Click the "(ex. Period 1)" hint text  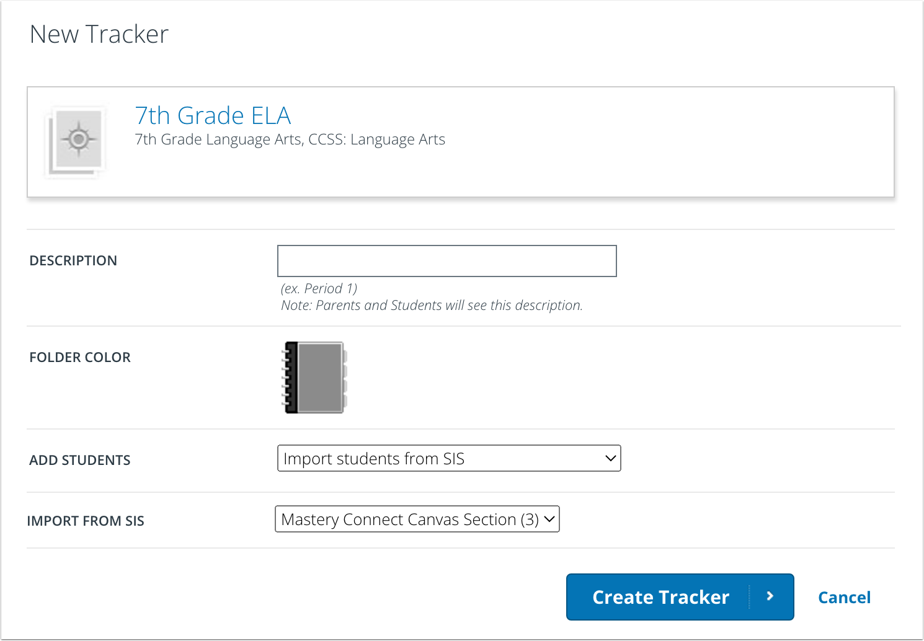(x=319, y=289)
